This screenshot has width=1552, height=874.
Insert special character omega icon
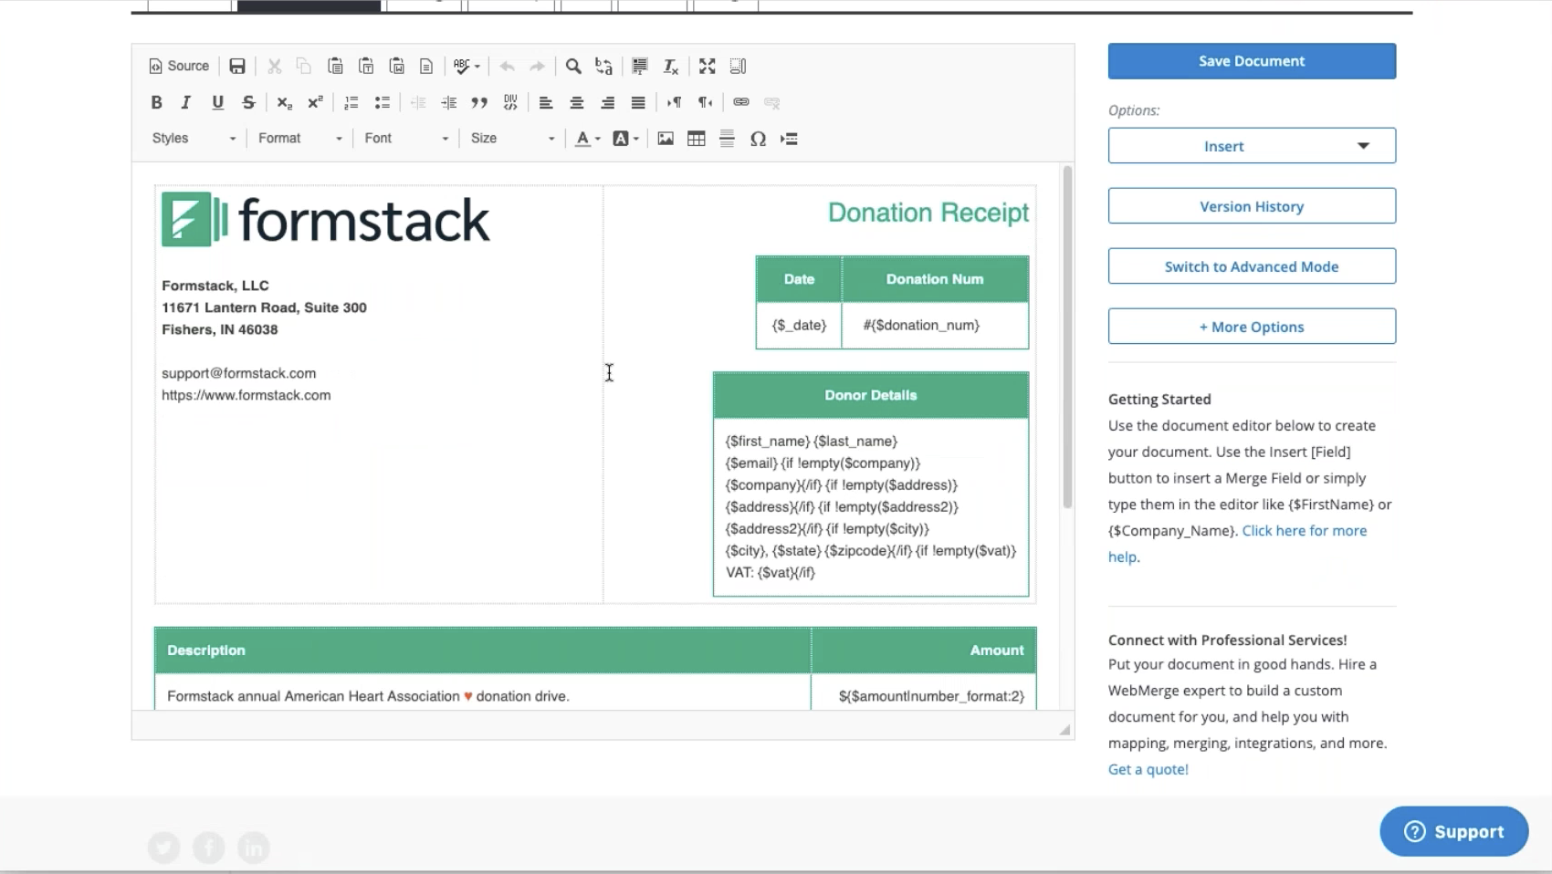coord(758,139)
